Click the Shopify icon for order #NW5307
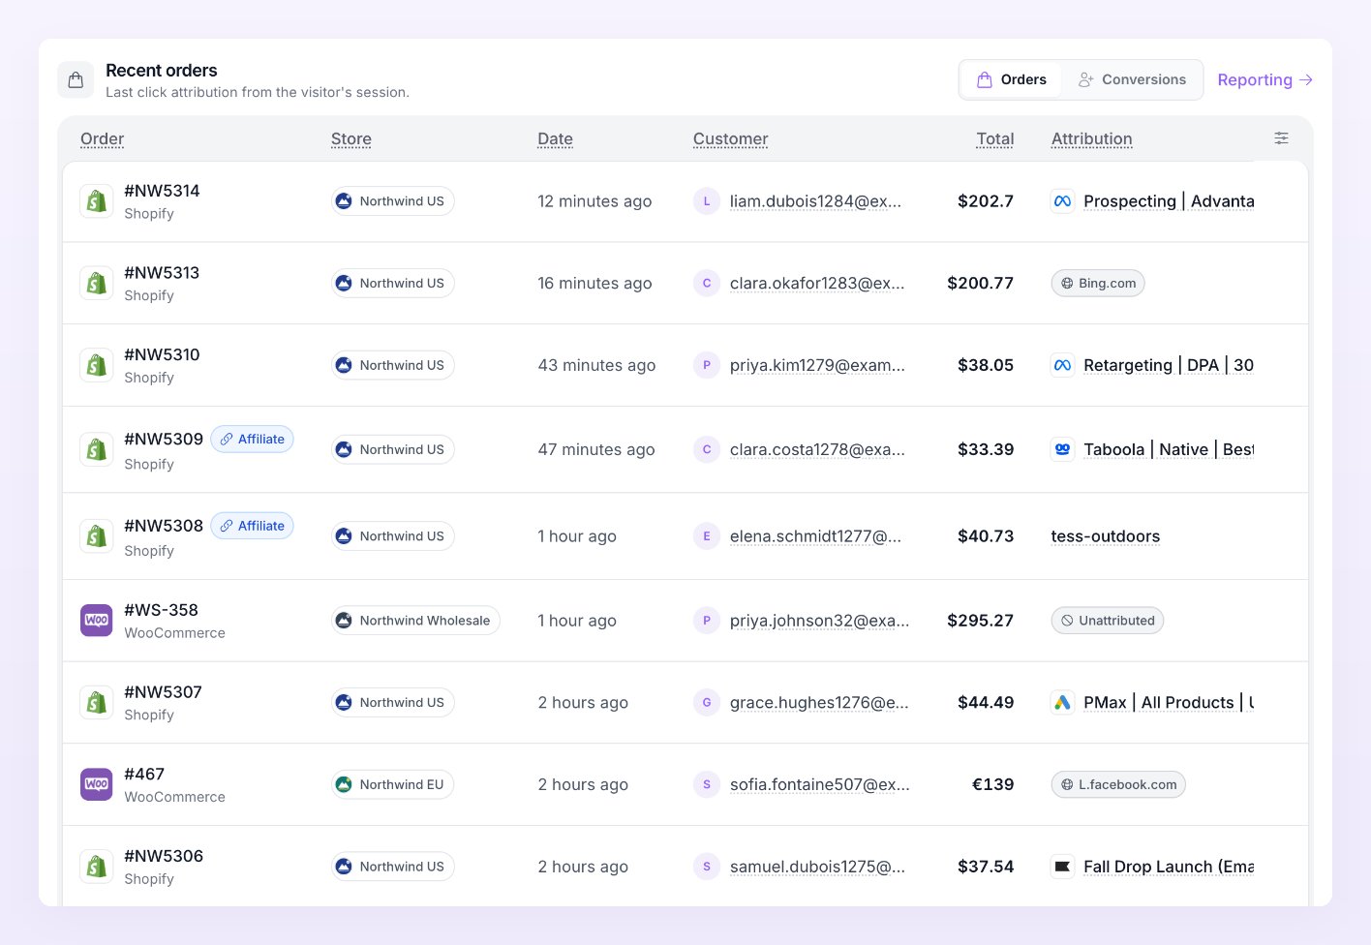The width and height of the screenshot is (1371, 945). pos(96,703)
